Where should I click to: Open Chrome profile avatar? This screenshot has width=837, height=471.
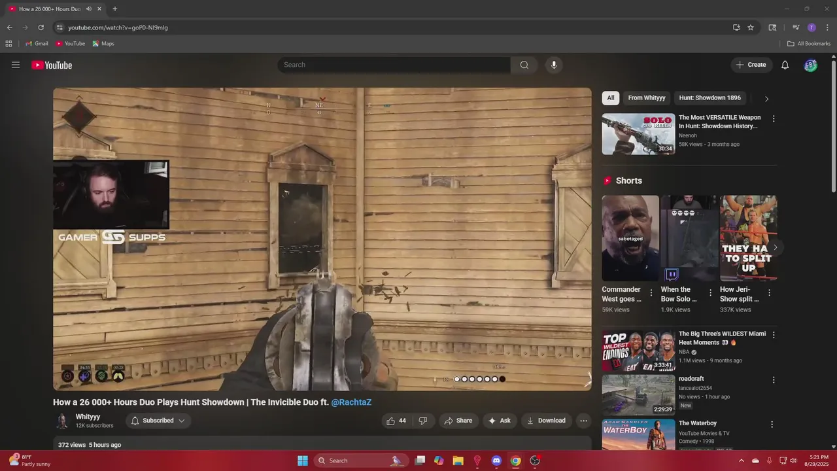[x=811, y=27]
